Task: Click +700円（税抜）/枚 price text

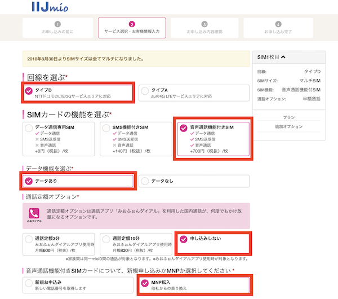Action: coord(209,151)
